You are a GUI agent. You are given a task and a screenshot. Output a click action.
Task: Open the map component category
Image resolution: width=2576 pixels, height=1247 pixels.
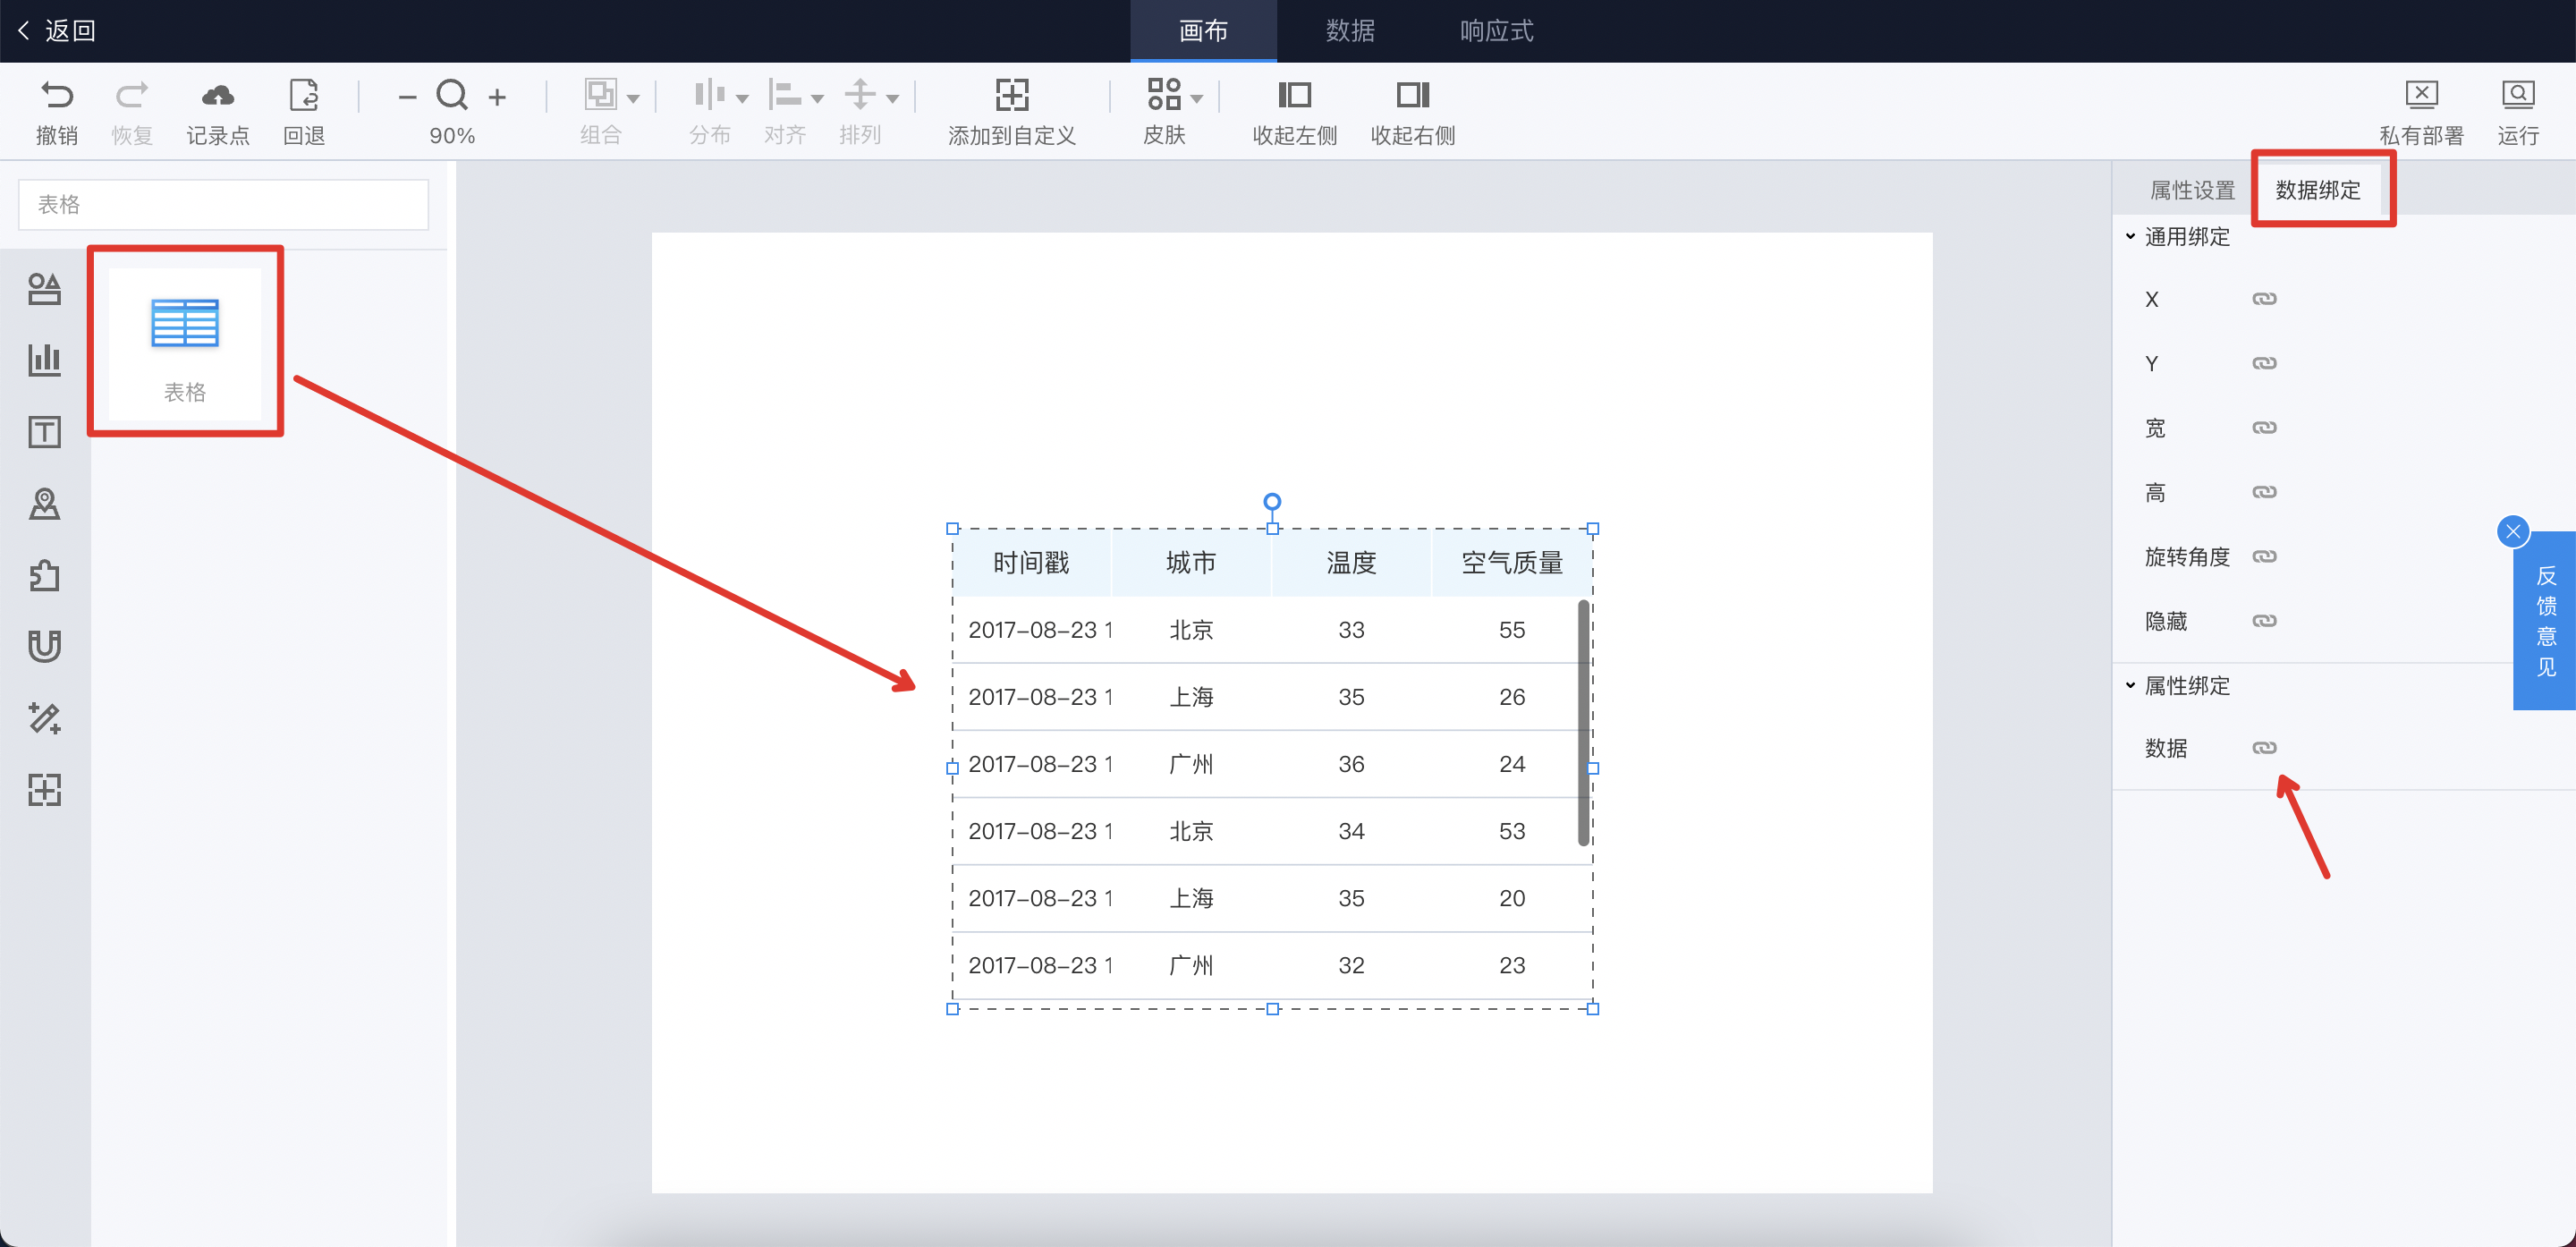tap(44, 503)
